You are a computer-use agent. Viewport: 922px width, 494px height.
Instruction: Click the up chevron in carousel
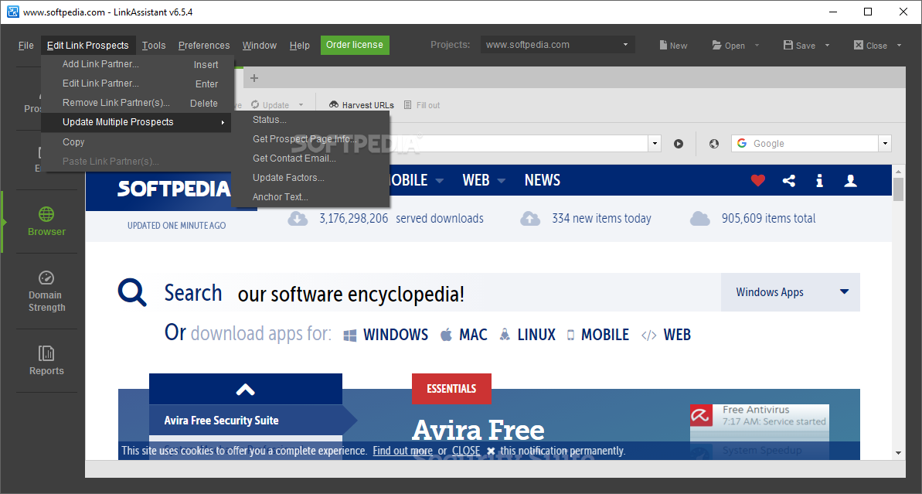click(x=245, y=389)
